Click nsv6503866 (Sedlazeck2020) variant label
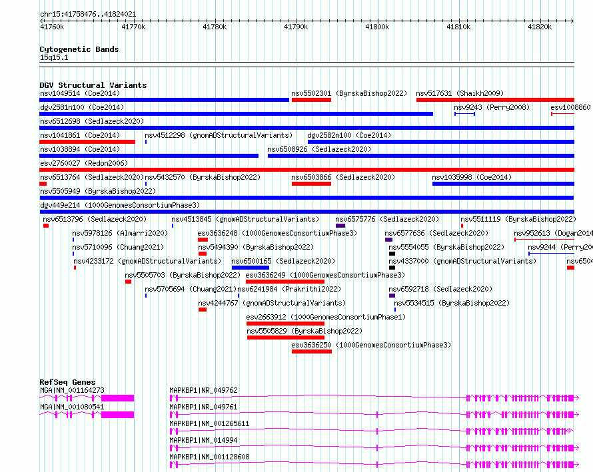This screenshot has height=472, width=593. coord(343,177)
